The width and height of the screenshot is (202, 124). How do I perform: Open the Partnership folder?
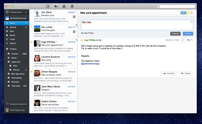coord(17,78)
